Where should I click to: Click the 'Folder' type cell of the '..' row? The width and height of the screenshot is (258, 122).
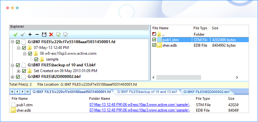click(199, 34)
